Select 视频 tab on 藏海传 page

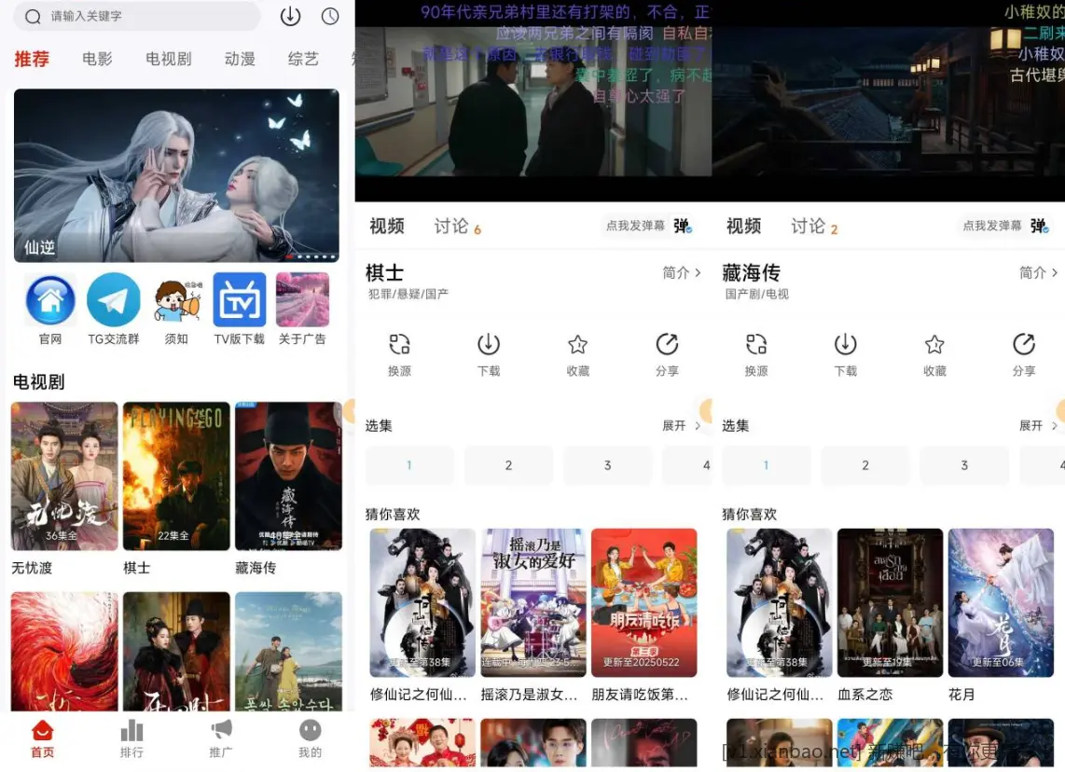[x=744, y=227]
